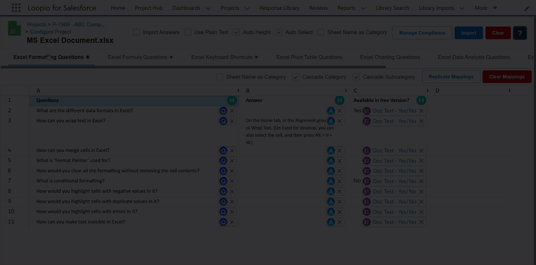Viewport: 536px width, 265px height.
Task: Uncheck the Cascade Subcategory checkbox
Action: click(356, 77)
